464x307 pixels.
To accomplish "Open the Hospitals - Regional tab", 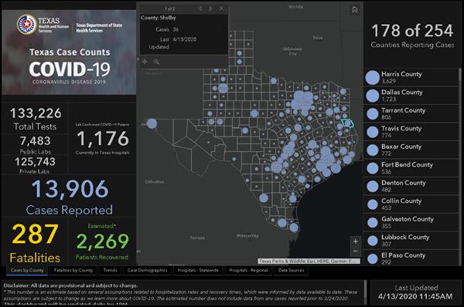I will pyautogui.click(x=248, y=270).
